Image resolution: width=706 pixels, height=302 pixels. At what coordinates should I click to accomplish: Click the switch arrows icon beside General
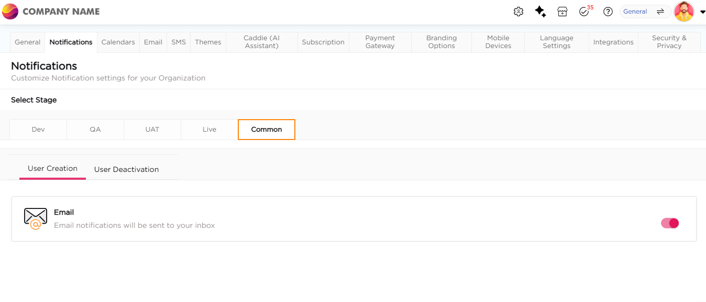pyautogui.click(x=660, y=11)
